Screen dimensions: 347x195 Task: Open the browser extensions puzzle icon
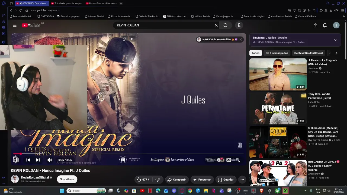coord(321,10)
